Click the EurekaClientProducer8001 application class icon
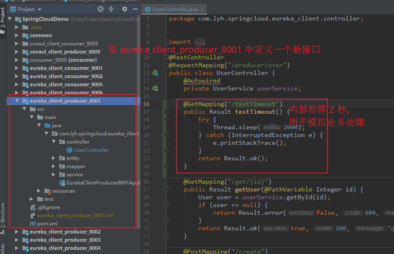 point(62,183)
